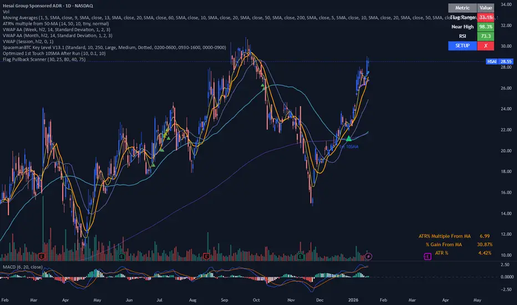Image resolution: width=517 pixels, height=305 pixels.
Task: Click the Flag Range 33.1% red cell
Action: (x=485, y=17)
